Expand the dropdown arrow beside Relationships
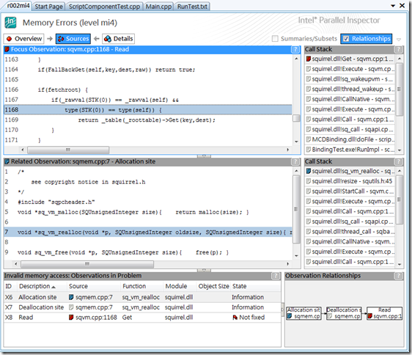Image resolution: width=412 pixels, height=355 pixels. (399, 40)
